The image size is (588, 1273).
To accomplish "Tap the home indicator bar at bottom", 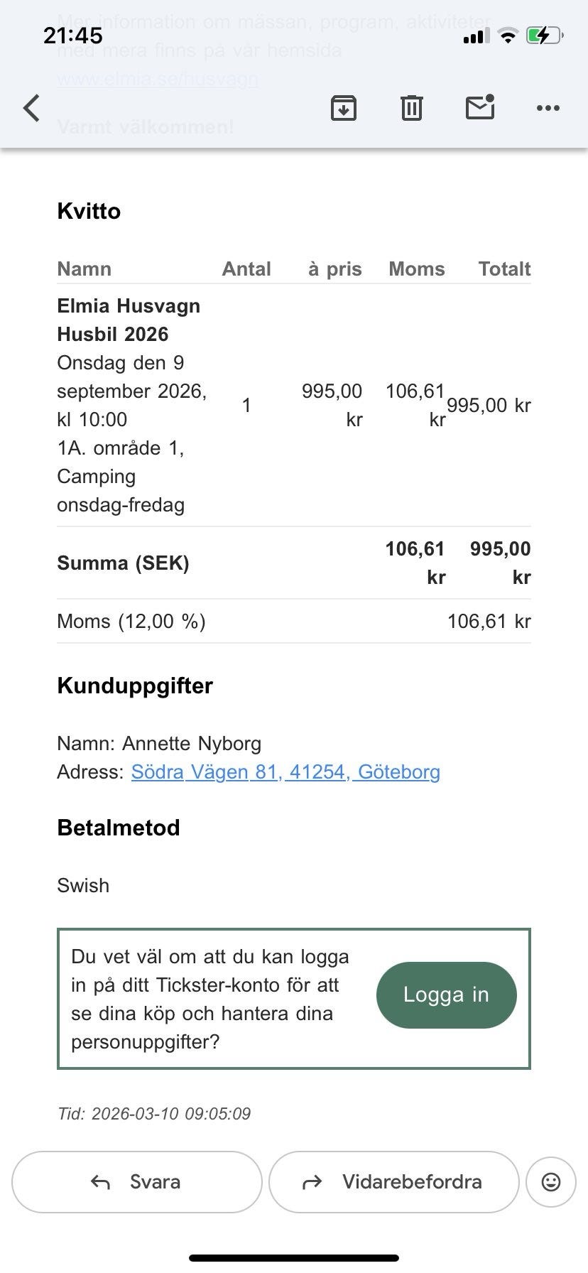I will (294, 1258).
